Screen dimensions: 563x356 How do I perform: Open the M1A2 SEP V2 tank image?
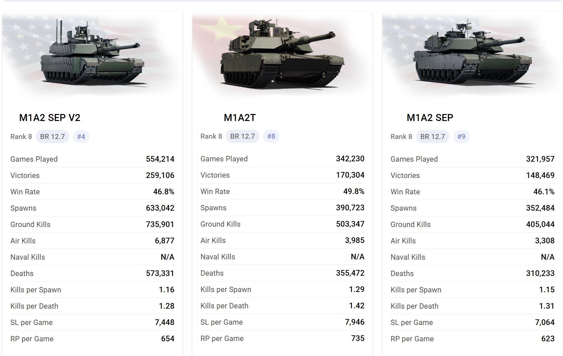tap(92, 55)
